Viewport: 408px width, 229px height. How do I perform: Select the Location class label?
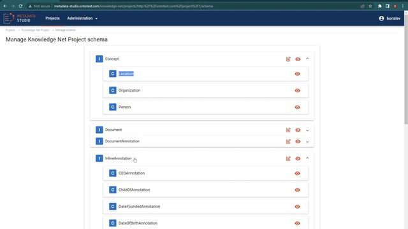[126, 74]
